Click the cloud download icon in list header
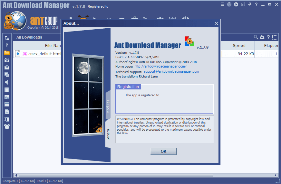This screenshot has width=281, height=184. 262,37
